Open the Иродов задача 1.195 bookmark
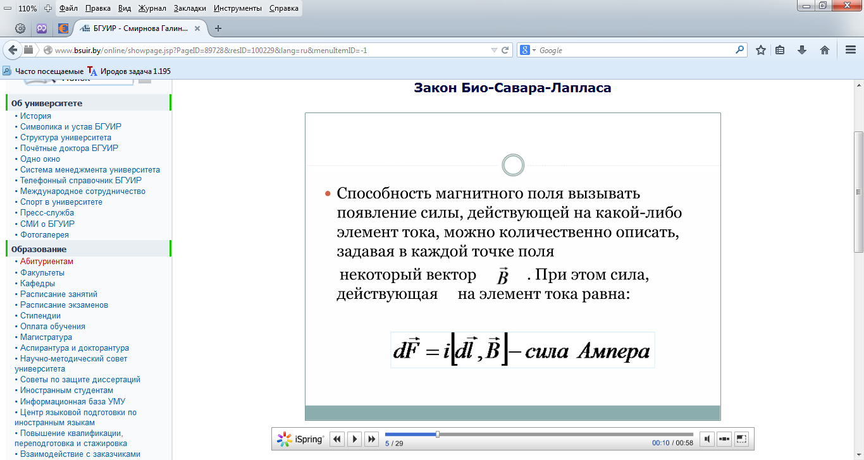Screen dimensions: 864x460 (130, 71)
